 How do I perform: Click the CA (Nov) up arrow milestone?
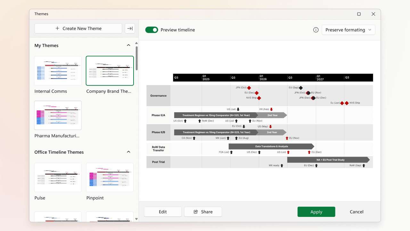(x=194, y=138)
